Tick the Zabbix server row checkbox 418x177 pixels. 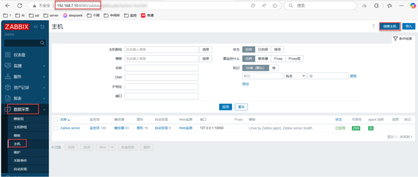[x=56, y=128]
